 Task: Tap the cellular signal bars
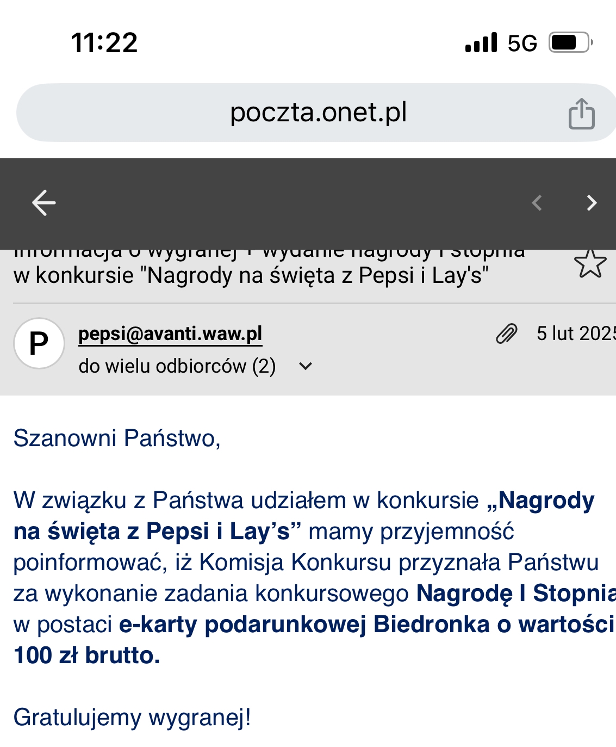[481, 42]
